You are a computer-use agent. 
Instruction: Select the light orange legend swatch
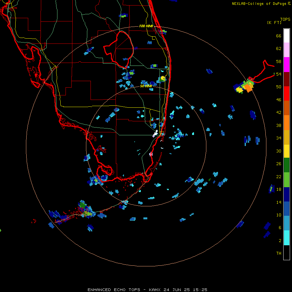[286, 123]
